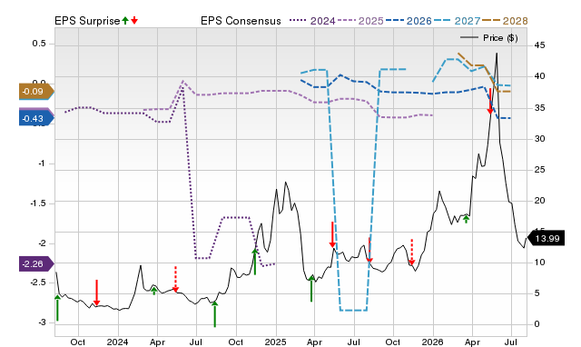Click the red dotted surprise arrow near November 2025
This screenshot has height=347, width=581.
point(411,253)
